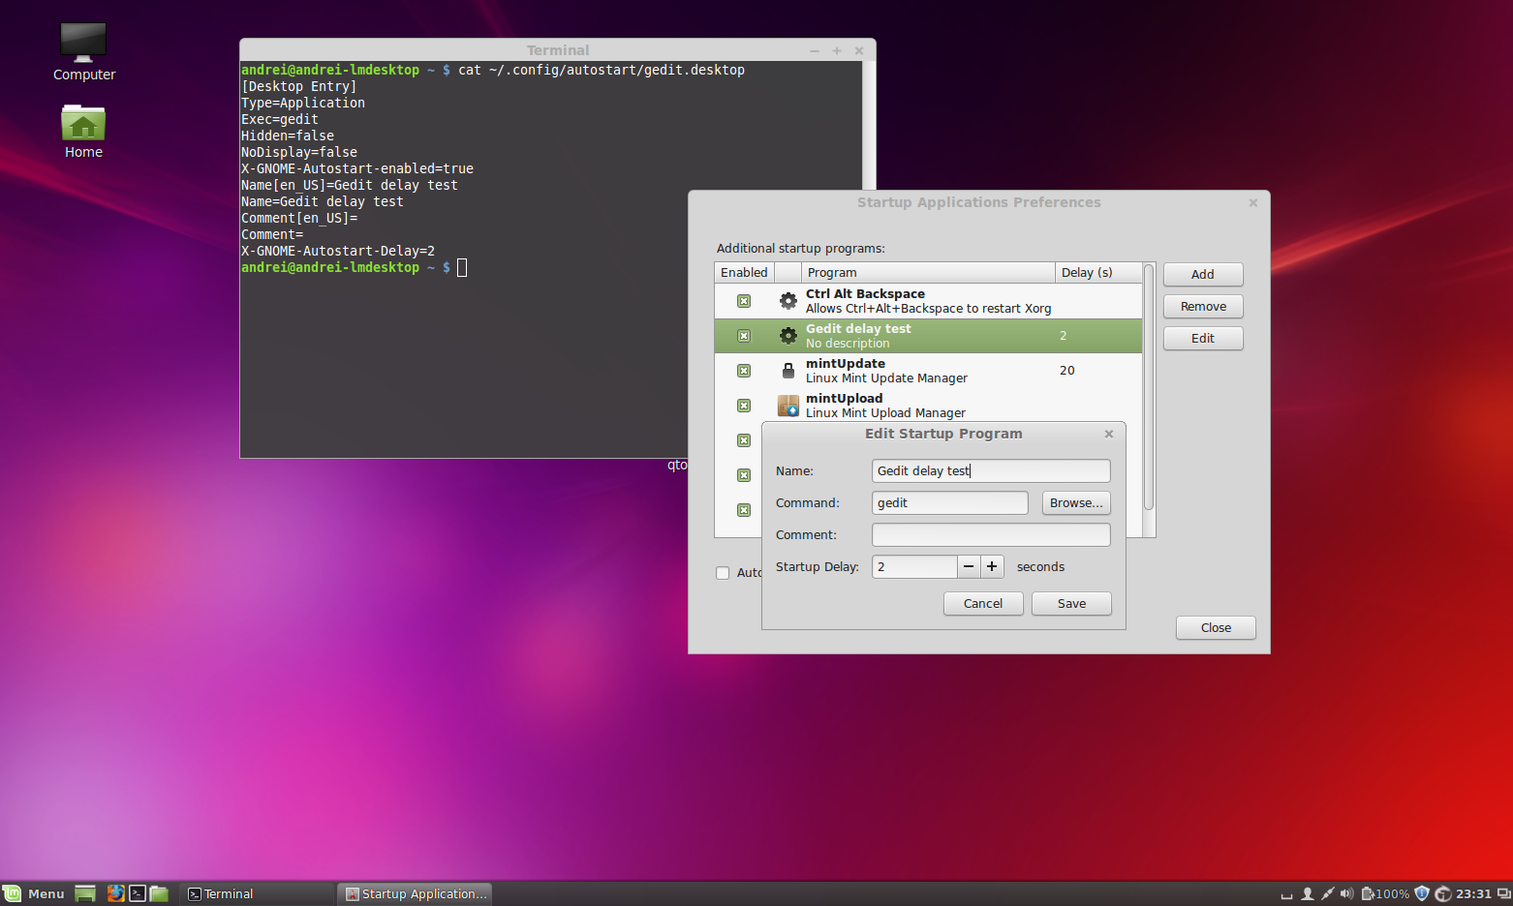Toggle the Ctrl Alt Backspace enabled checkbox
1513x906 pixels.
point(743,300)
